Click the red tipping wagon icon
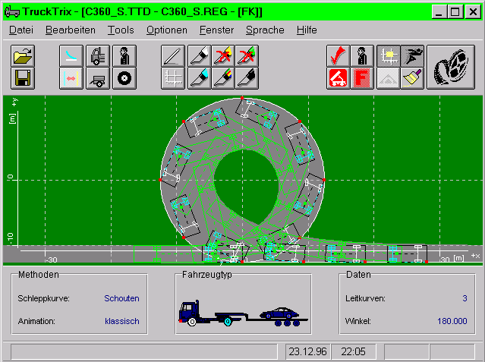485x362 pixels. pyautogui.click(x=339, y=78)
